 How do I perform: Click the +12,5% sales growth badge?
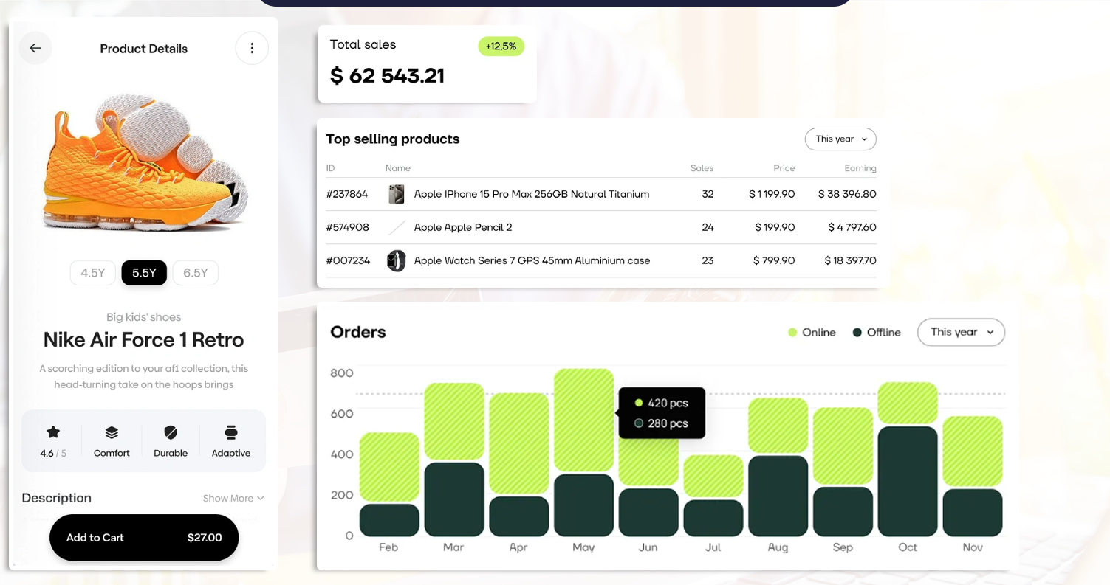coord(501,46)
